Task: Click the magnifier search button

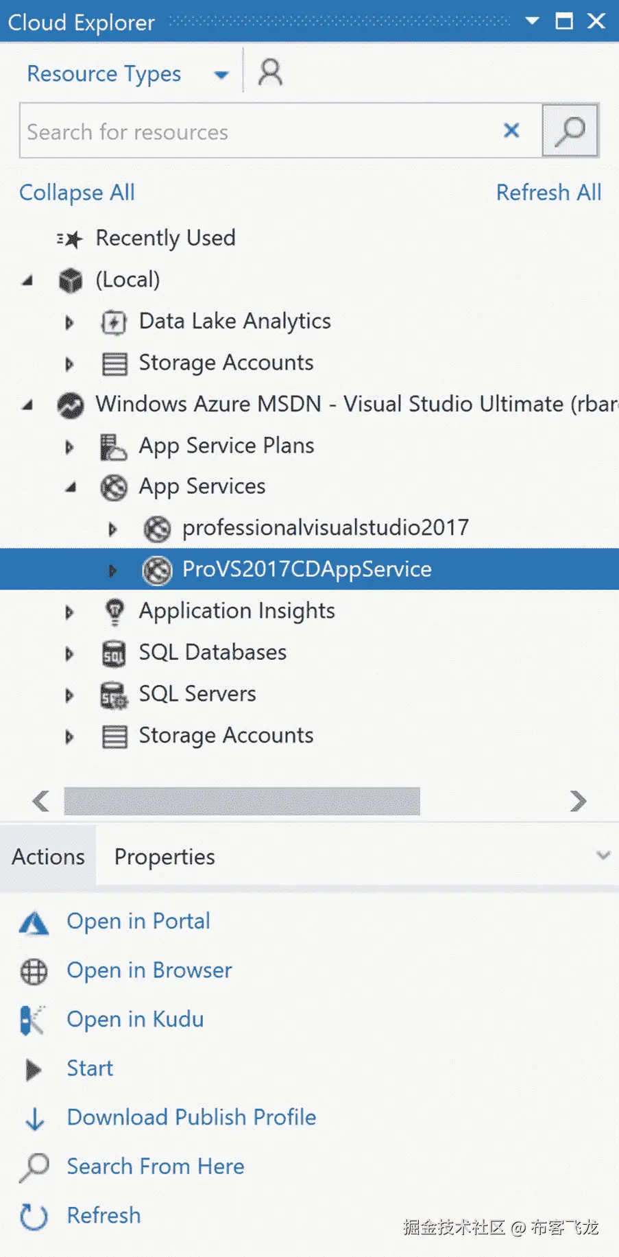Action: pyautogui.click(x=570, y=130)
